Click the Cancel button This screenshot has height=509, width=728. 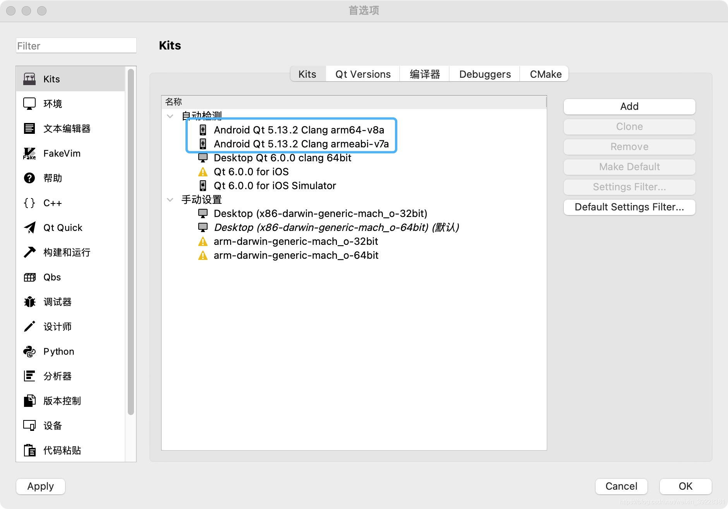(x=621, y=486)
